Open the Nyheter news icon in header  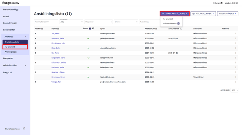[x=221, y=3]
